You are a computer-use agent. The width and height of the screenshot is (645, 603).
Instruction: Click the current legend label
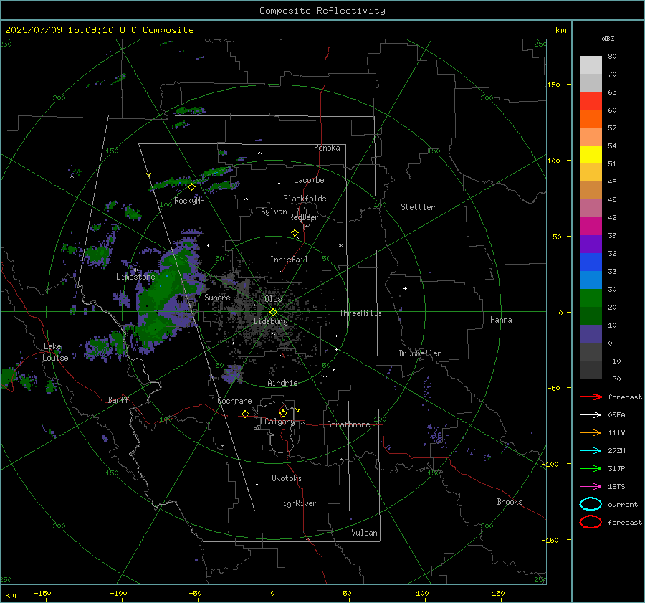click(x=623, y=504)
